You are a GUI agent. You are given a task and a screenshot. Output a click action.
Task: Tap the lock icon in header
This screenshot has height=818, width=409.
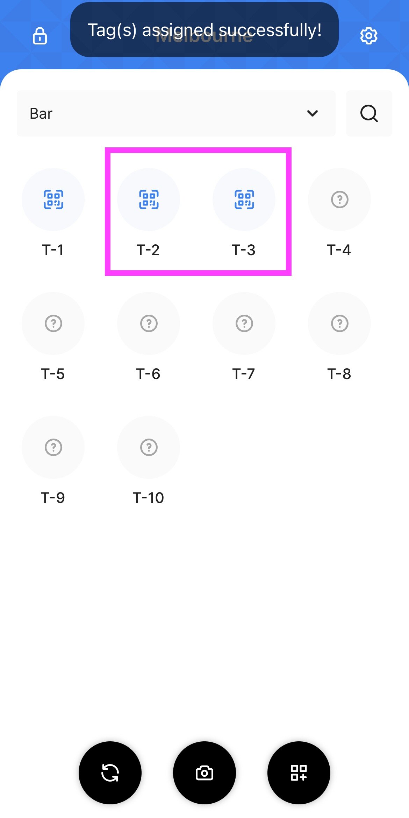point(40,36)
